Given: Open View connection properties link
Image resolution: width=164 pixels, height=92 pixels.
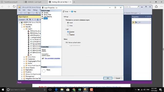Looking at the screenshot, I should coord(52,58).
